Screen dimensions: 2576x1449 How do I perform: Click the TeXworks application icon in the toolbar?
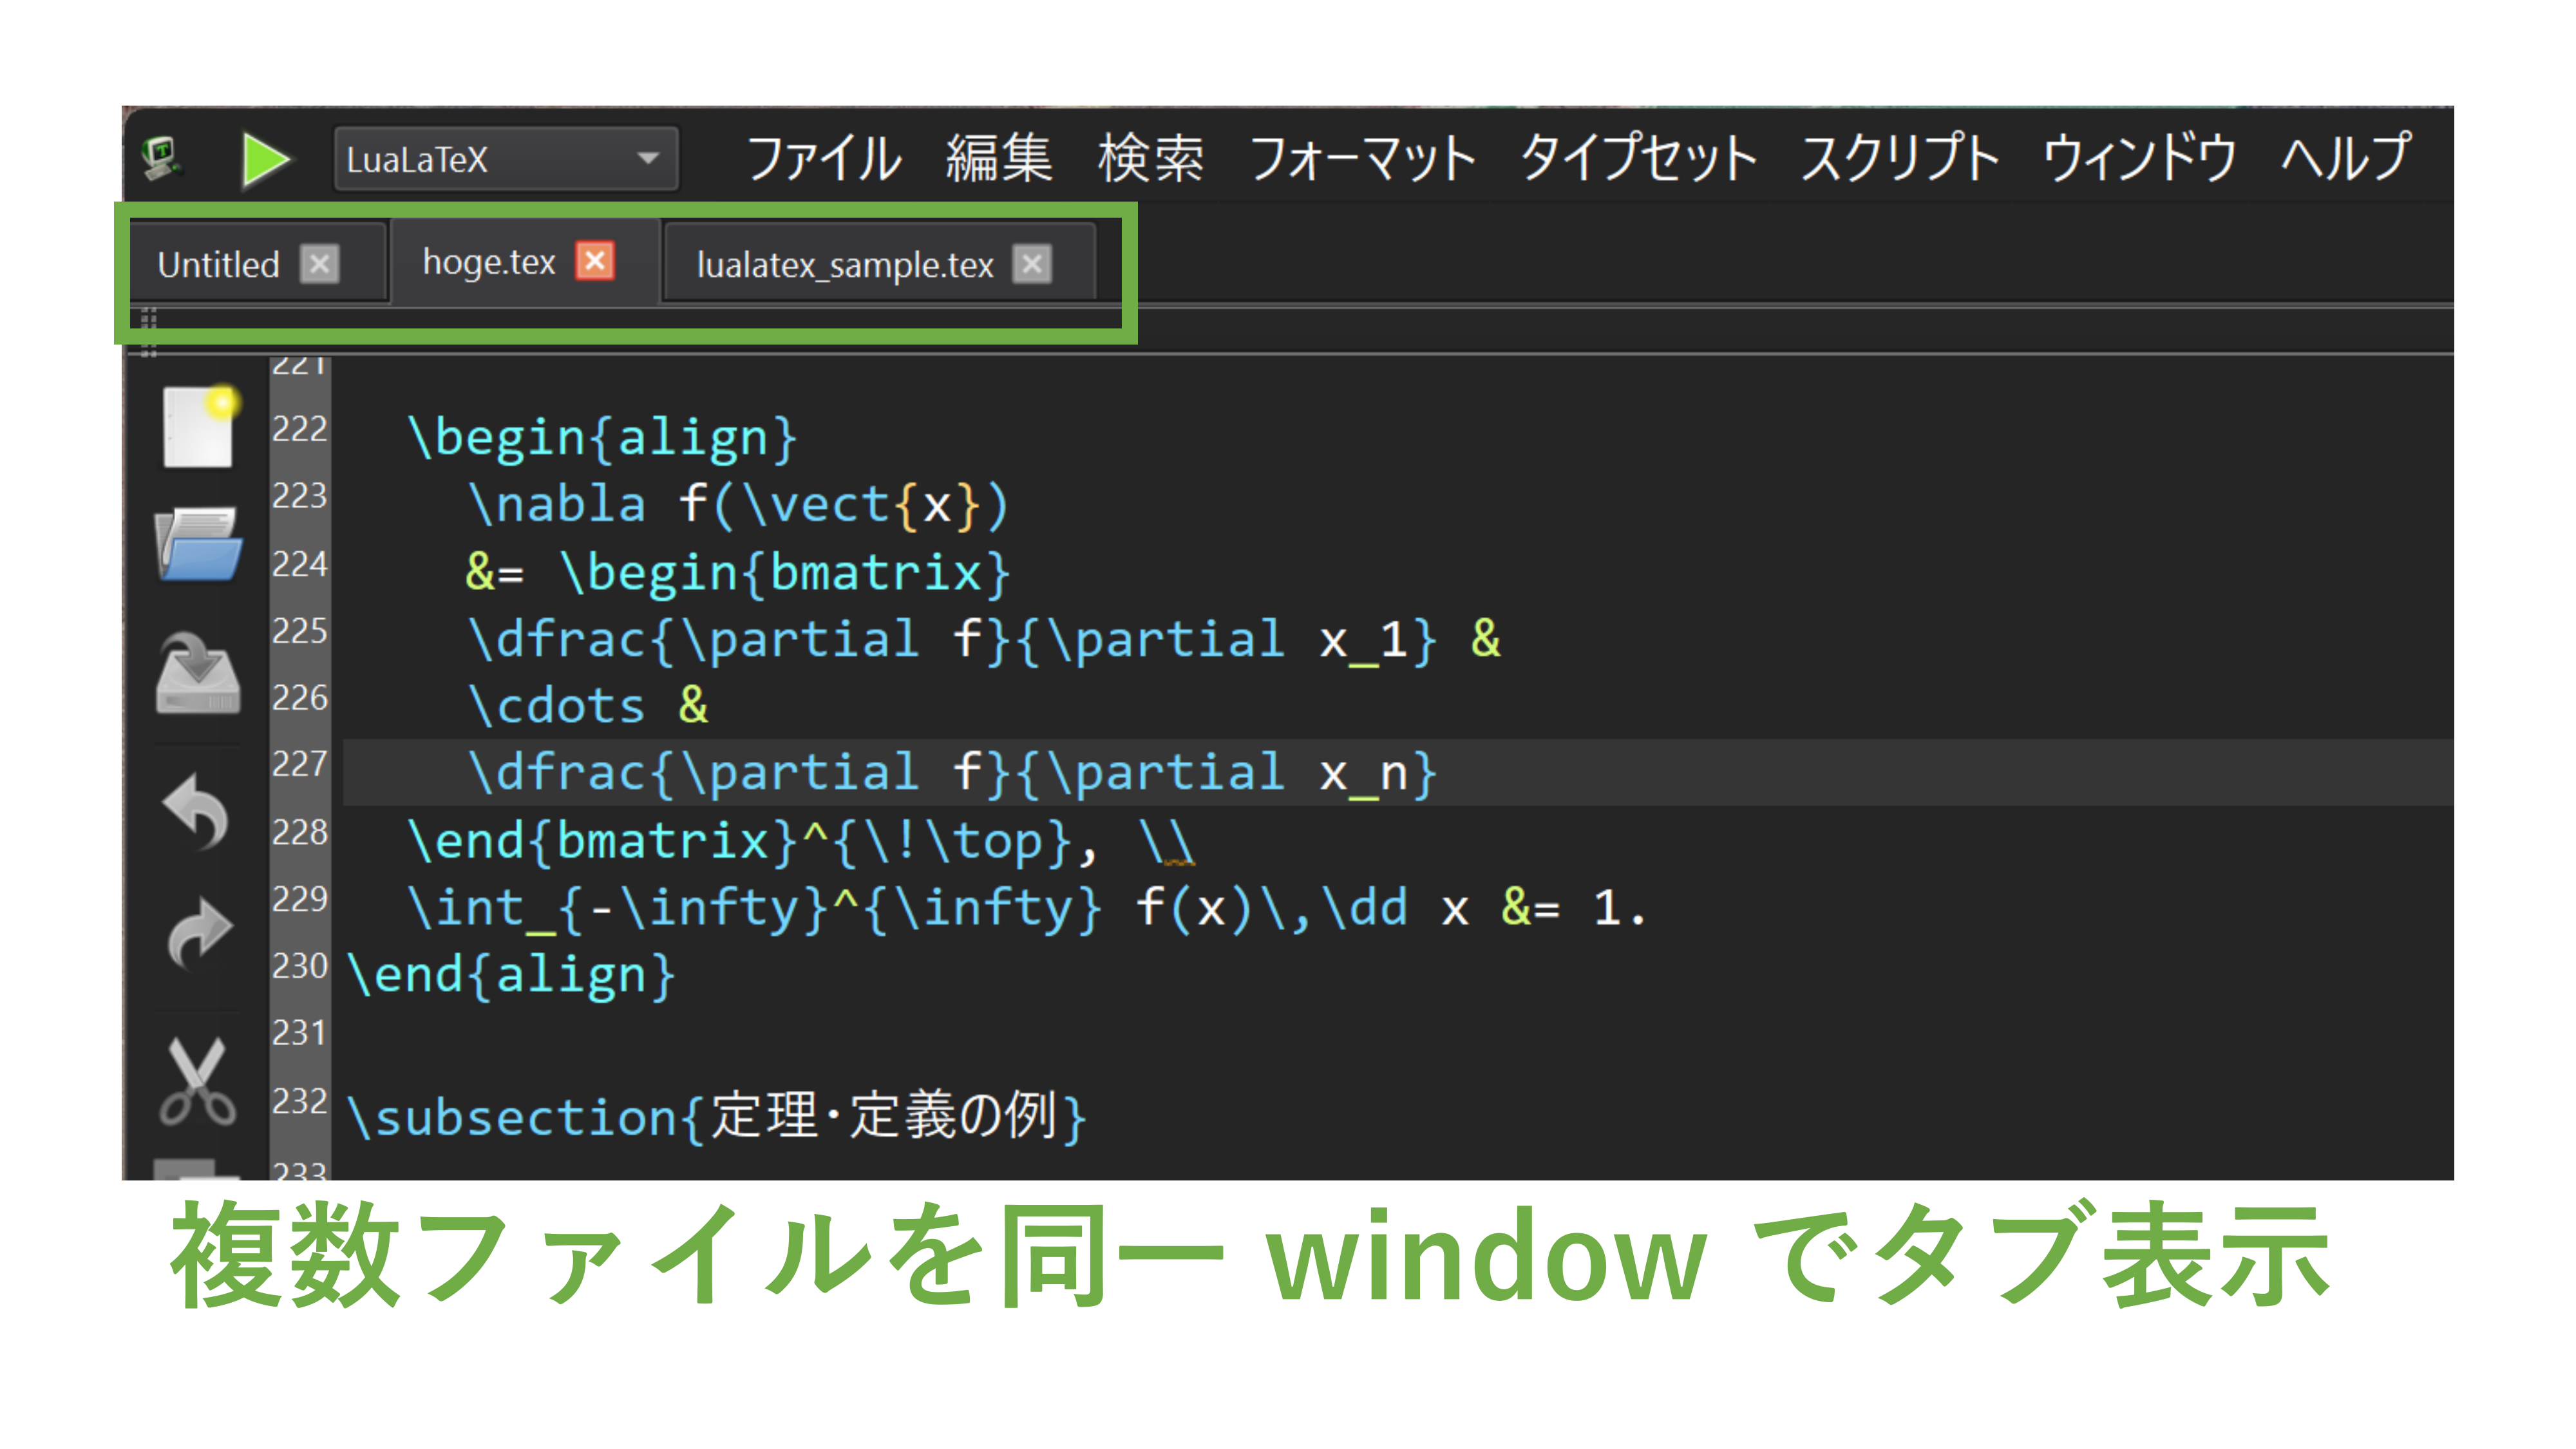[x=163, y=155]
